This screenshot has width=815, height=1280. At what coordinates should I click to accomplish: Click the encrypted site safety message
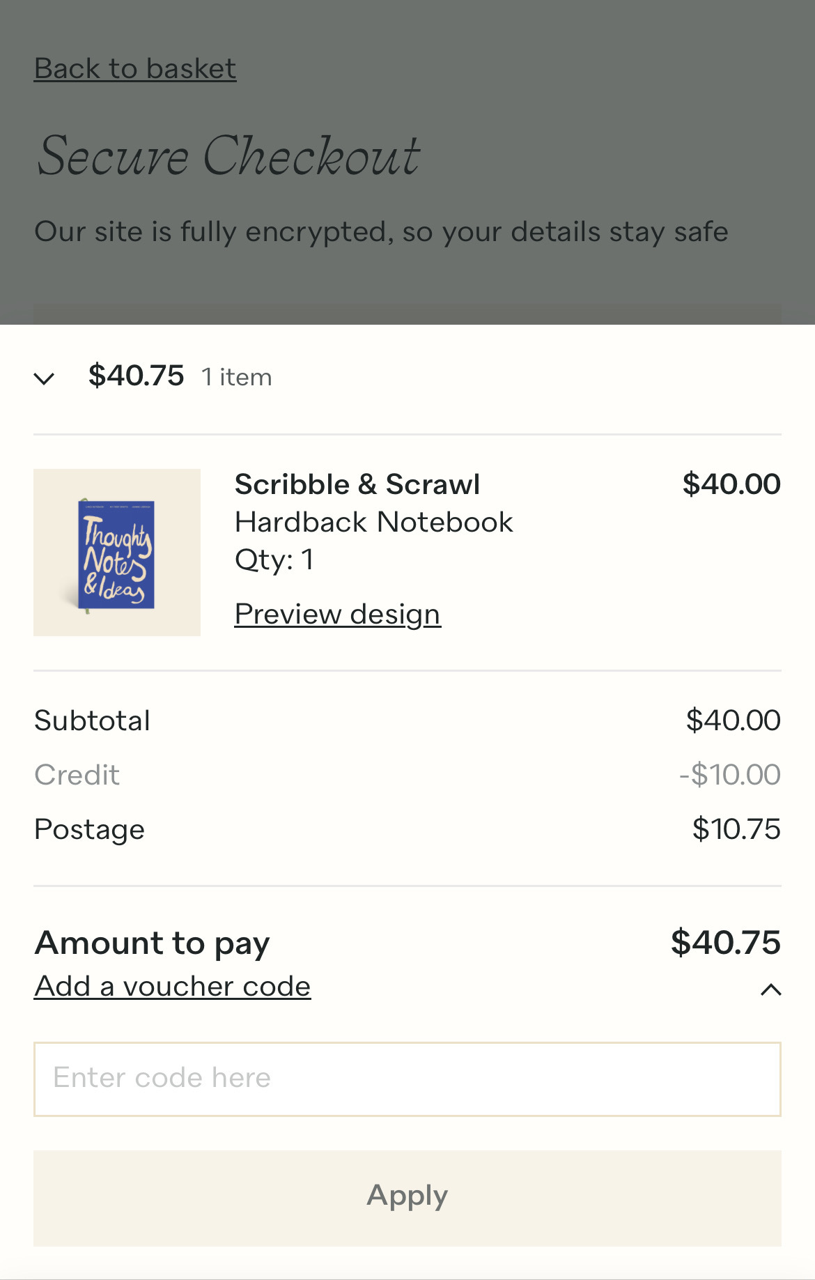pos(382,231)
